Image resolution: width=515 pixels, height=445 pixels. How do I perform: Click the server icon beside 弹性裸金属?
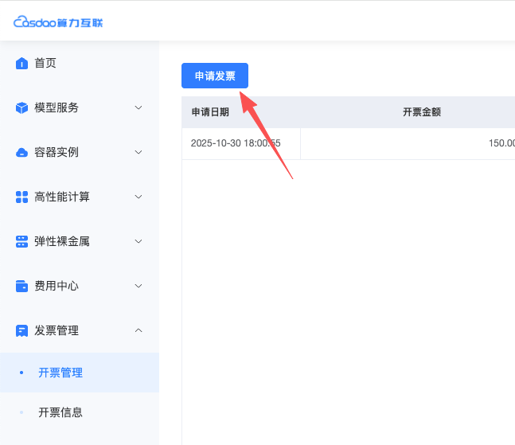click(21, 241)
